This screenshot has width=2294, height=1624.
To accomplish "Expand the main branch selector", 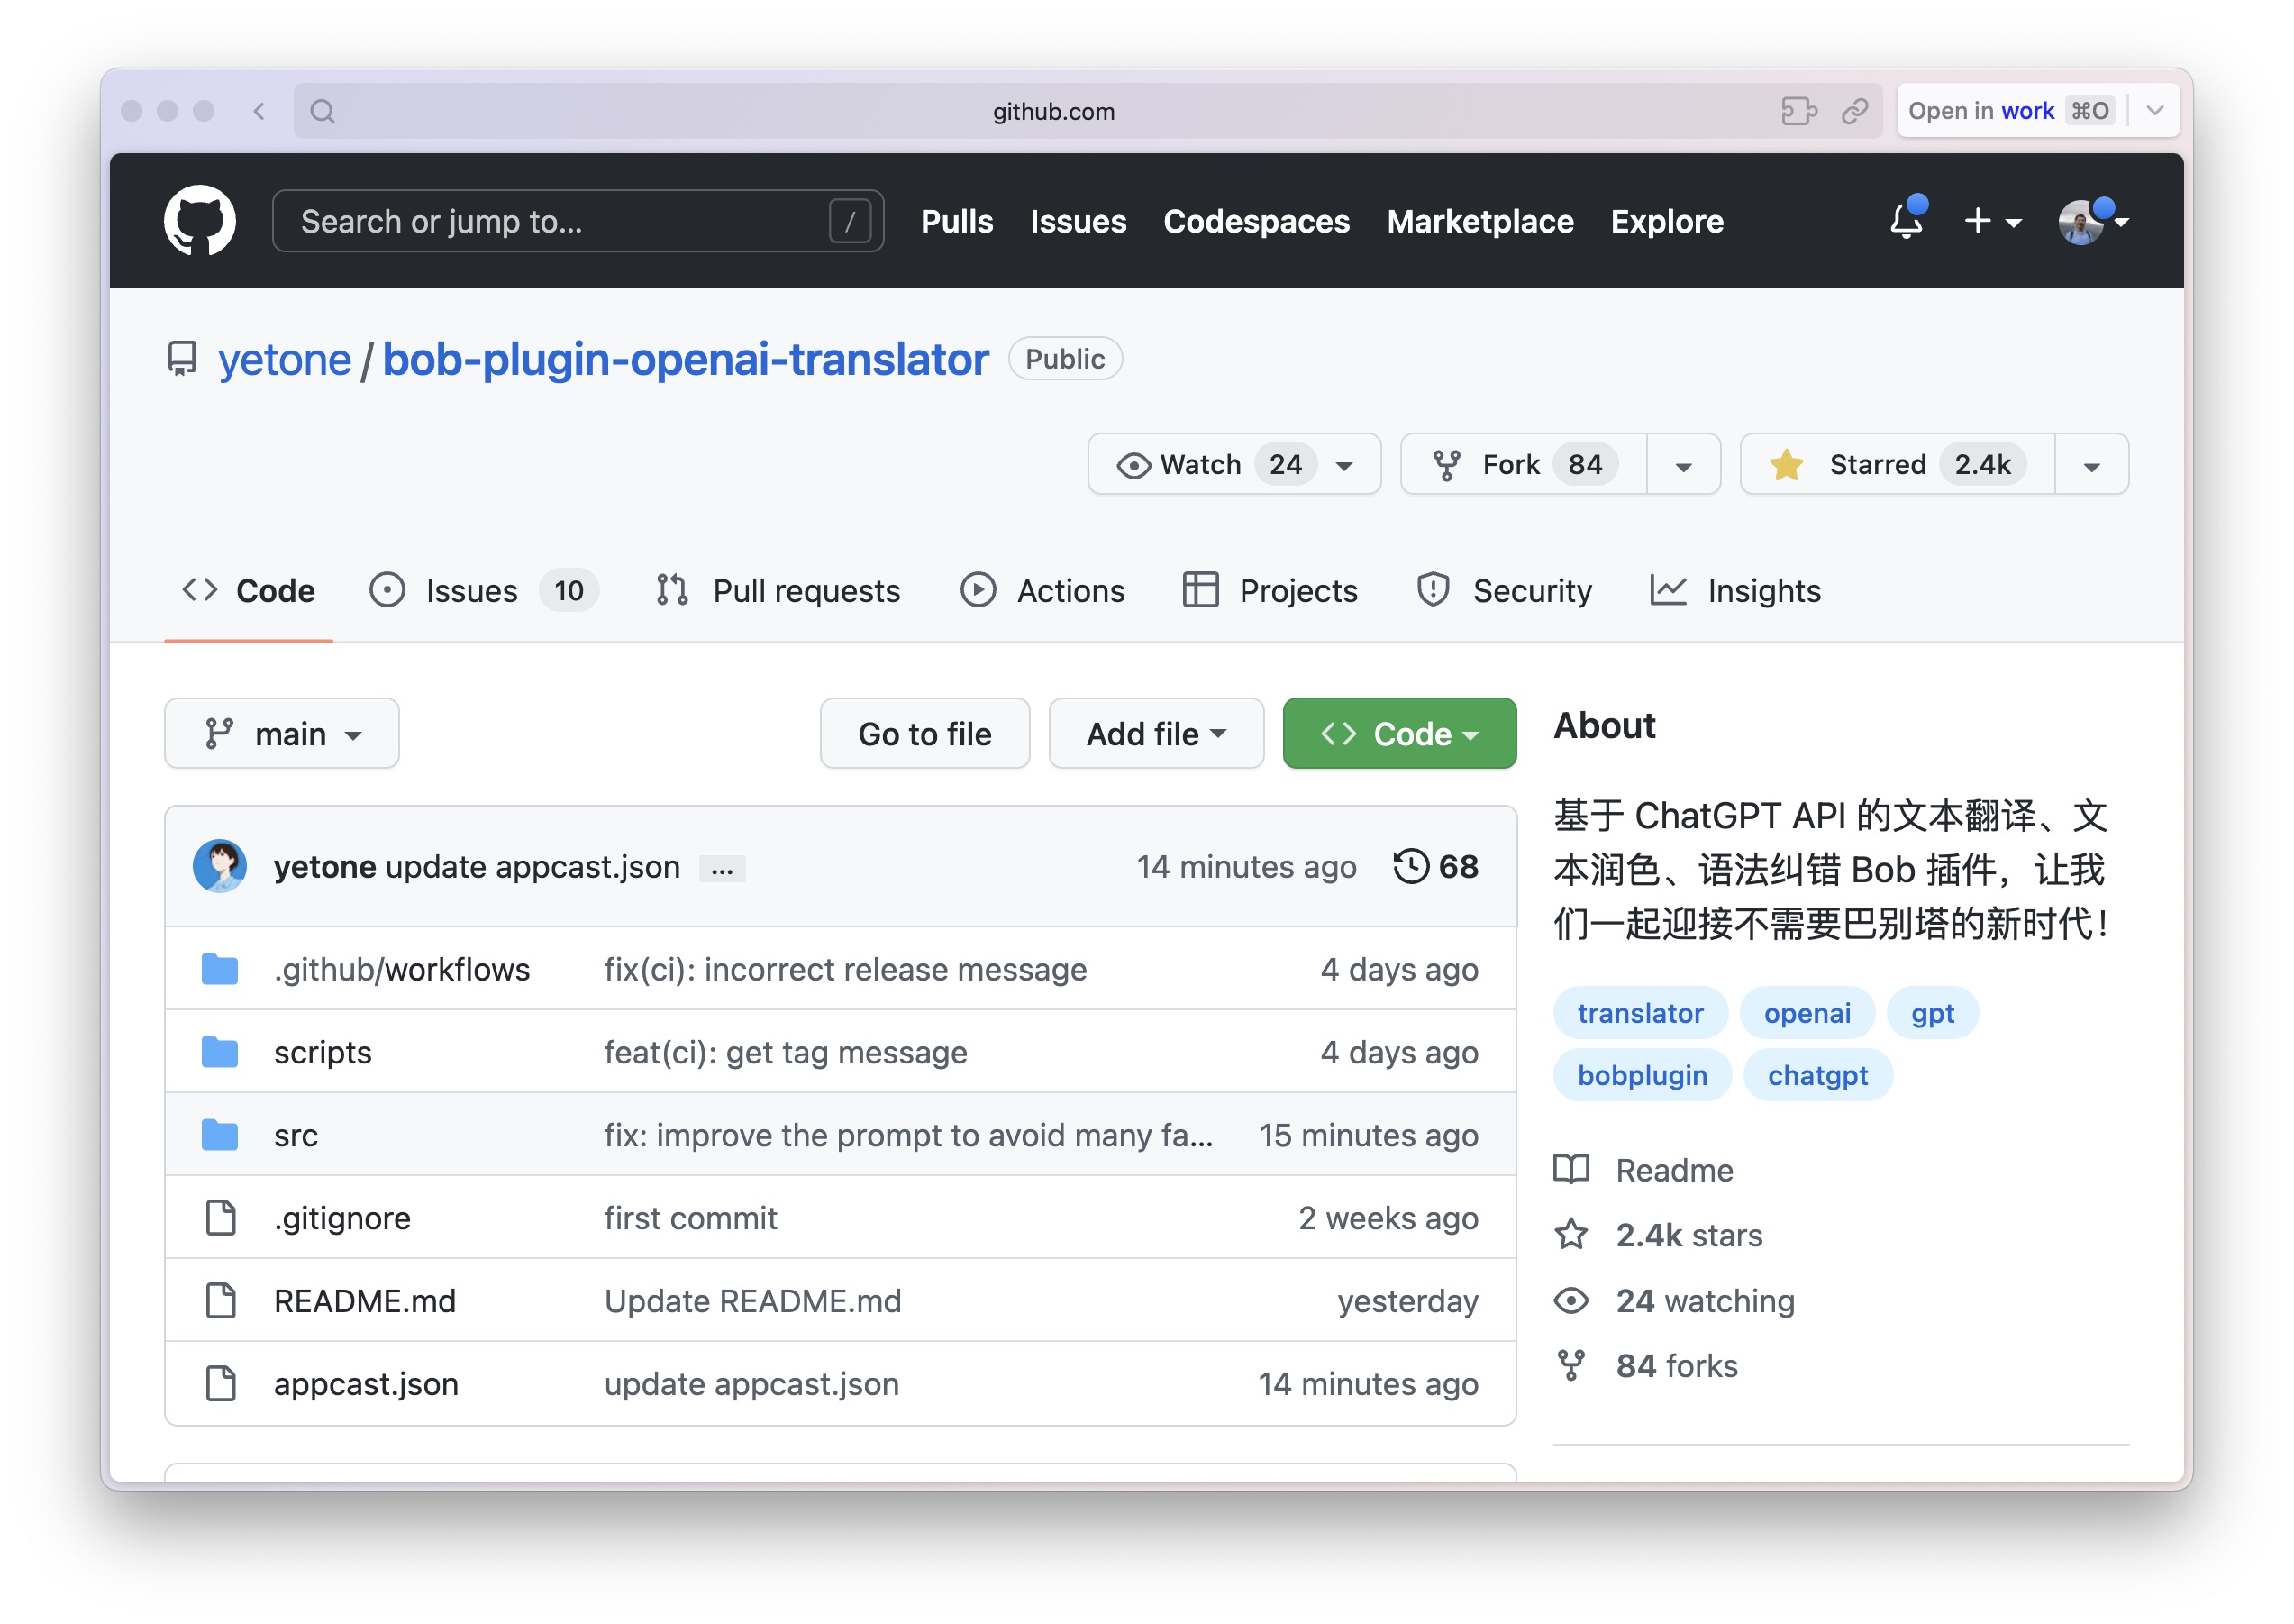I will 282,733.
